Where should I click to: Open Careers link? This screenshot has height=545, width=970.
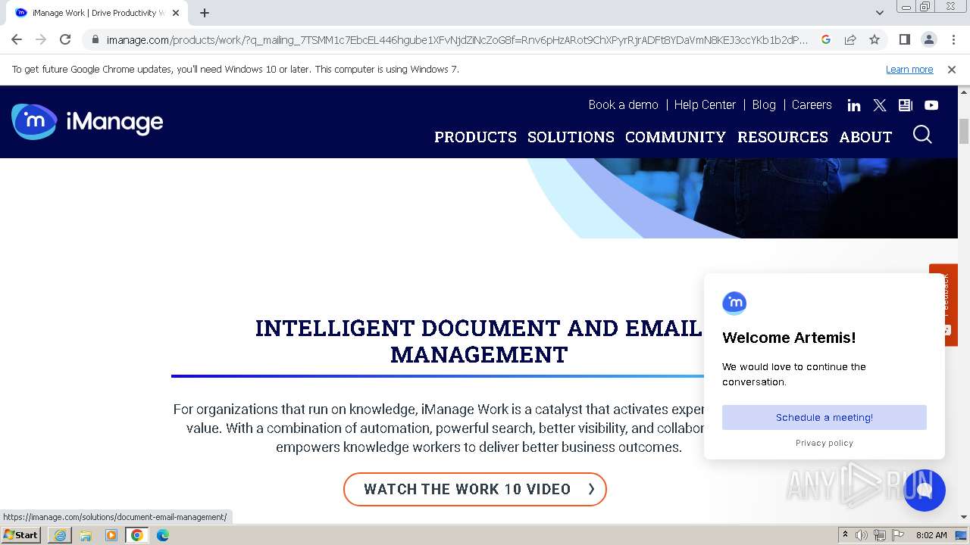[x=812, y=105]
